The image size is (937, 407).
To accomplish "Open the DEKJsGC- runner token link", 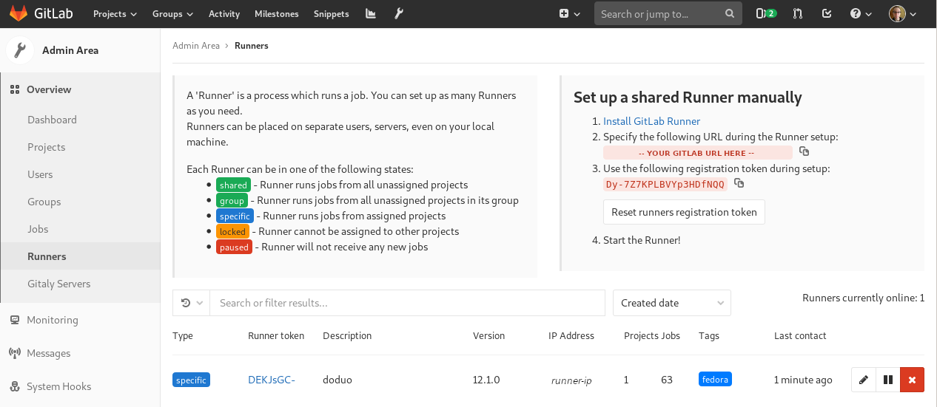I will (271, 380).
